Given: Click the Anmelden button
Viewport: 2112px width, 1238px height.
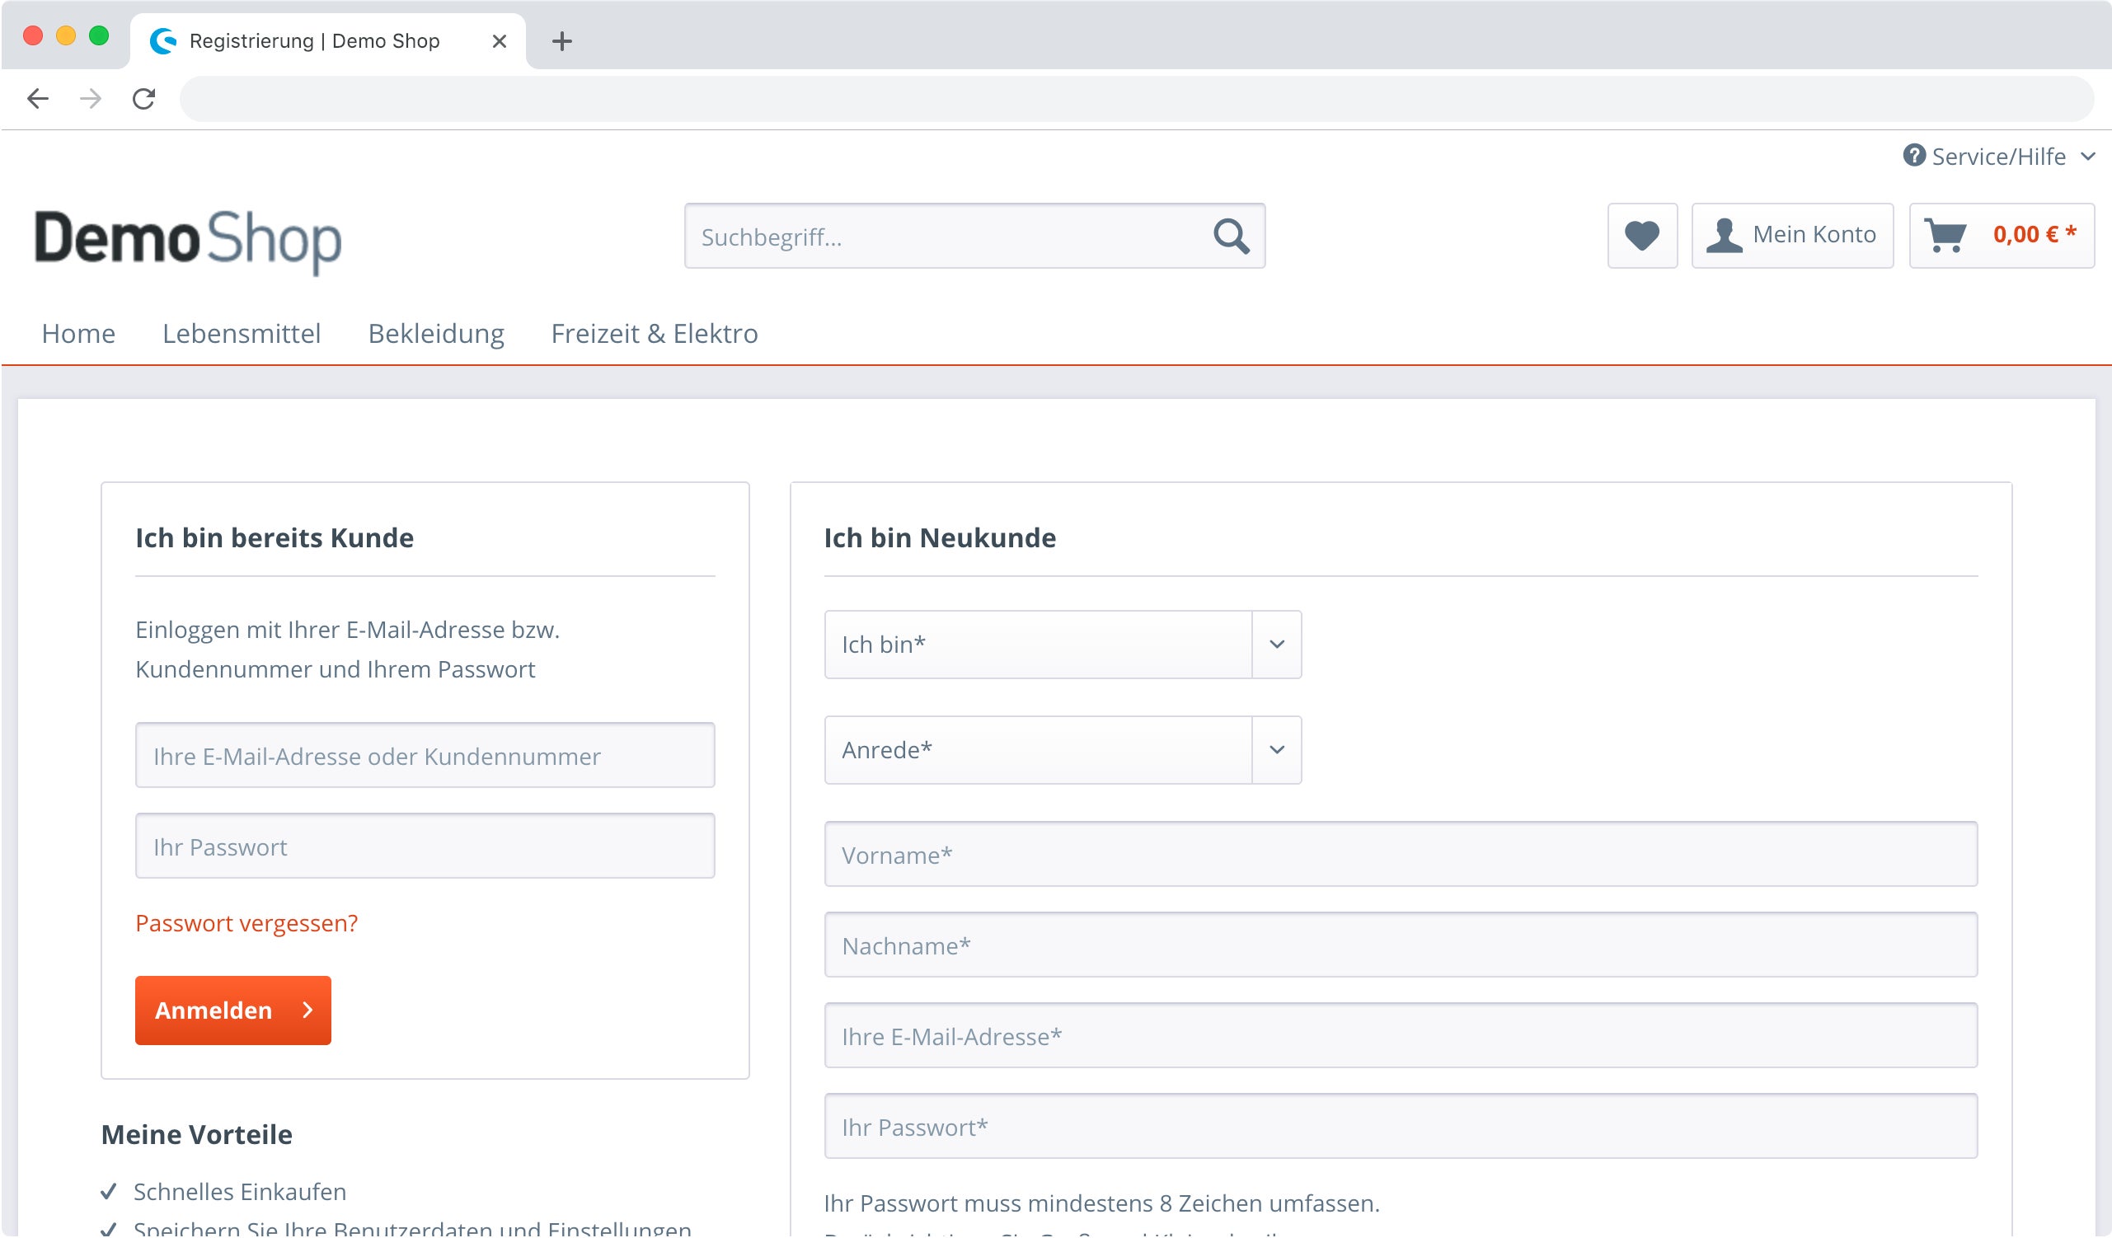Looking at the screenshot, I should [x=233, y=1010].
